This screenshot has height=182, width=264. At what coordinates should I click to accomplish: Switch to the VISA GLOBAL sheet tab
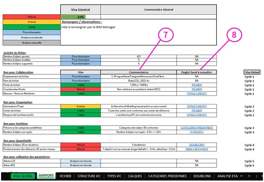coord(23,176)
